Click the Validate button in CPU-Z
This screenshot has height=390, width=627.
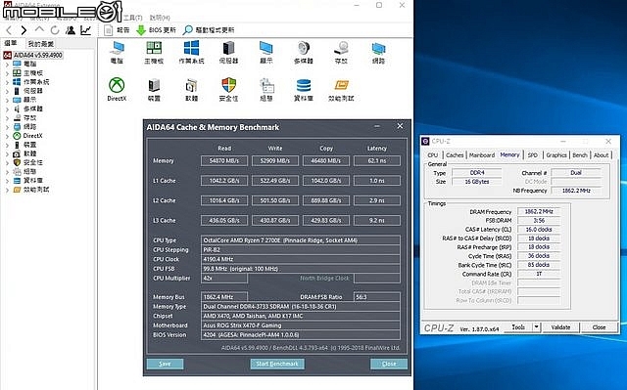[x=560, y=327]
